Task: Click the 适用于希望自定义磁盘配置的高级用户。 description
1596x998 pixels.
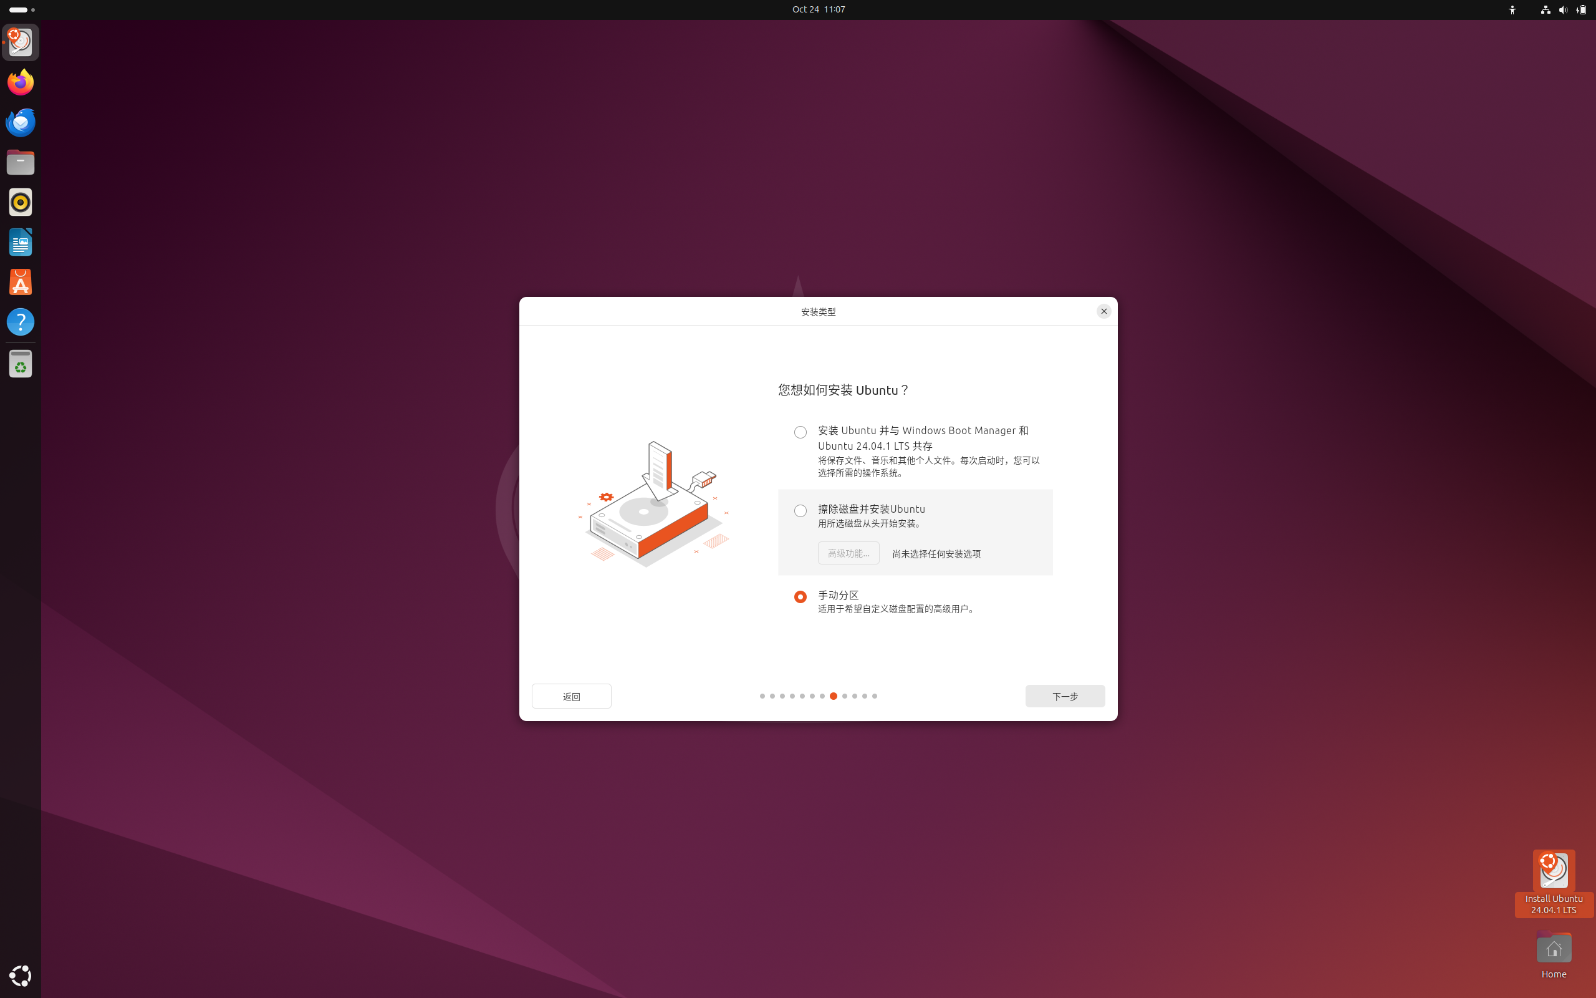Action: pyautogui.click(x=897, y=609)
